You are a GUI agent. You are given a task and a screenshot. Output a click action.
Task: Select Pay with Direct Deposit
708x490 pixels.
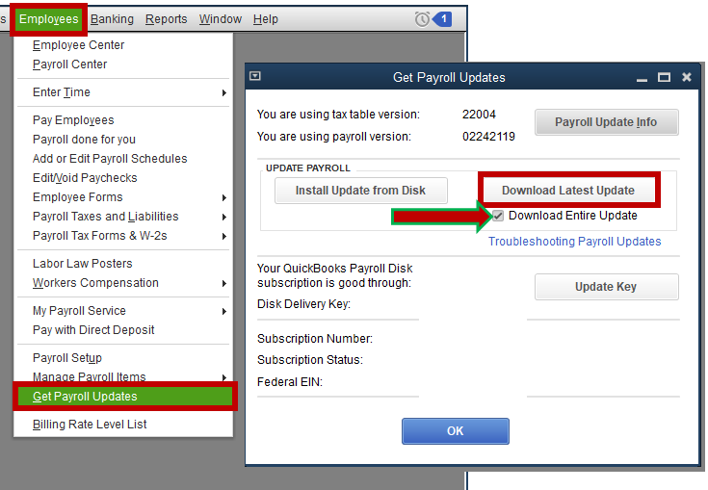coord(93,330)
